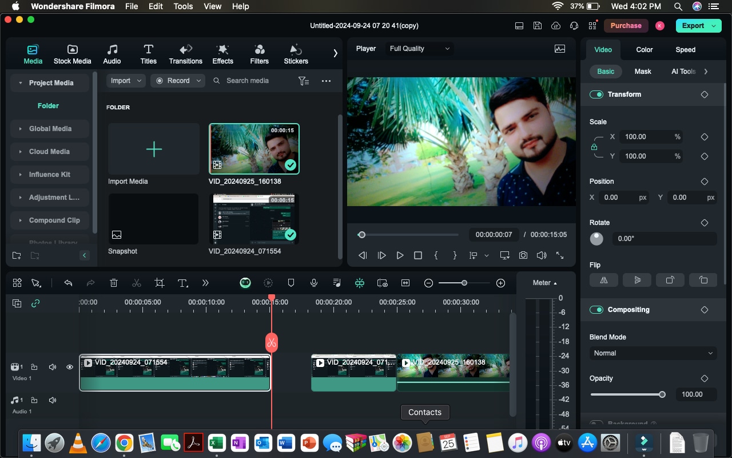Open the media filter sort icon
The height and width of the screenshot is (458, 732).
pyautogui.click(x=304, y=81)
